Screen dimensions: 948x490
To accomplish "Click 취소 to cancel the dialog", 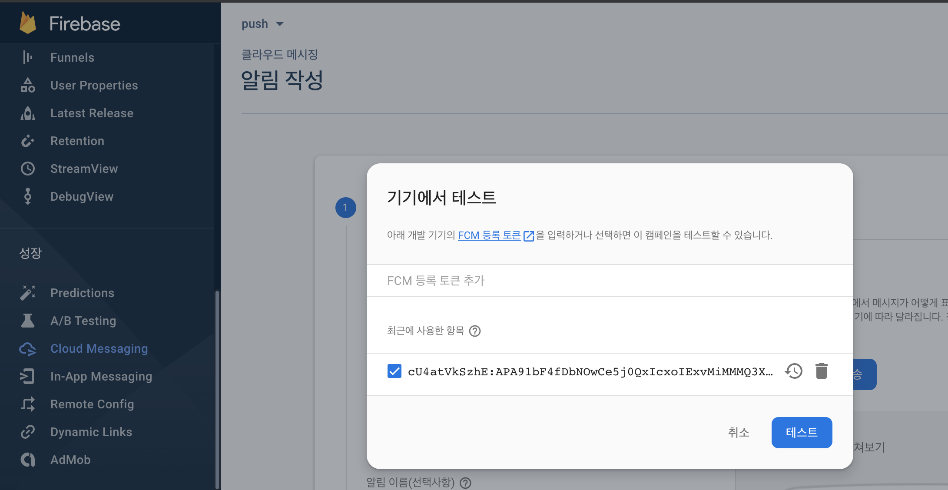I will [x=739, y=433].
